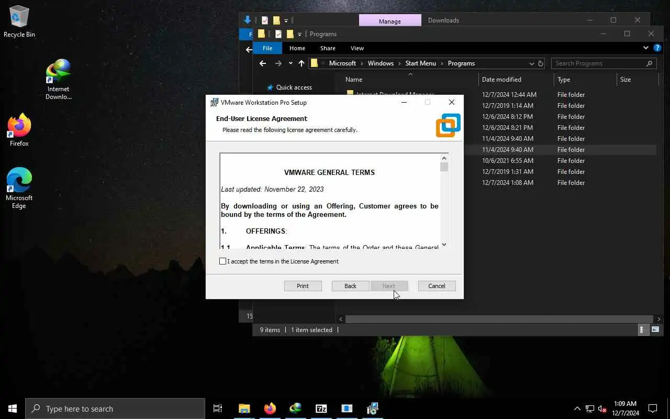This screenshot has height=419, width=670.
Task: Select Internet Download Manager desktop shortcut
Action: pos(58,79)
